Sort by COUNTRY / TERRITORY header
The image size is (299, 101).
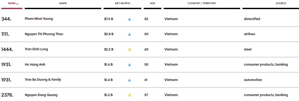pos(202,3)
